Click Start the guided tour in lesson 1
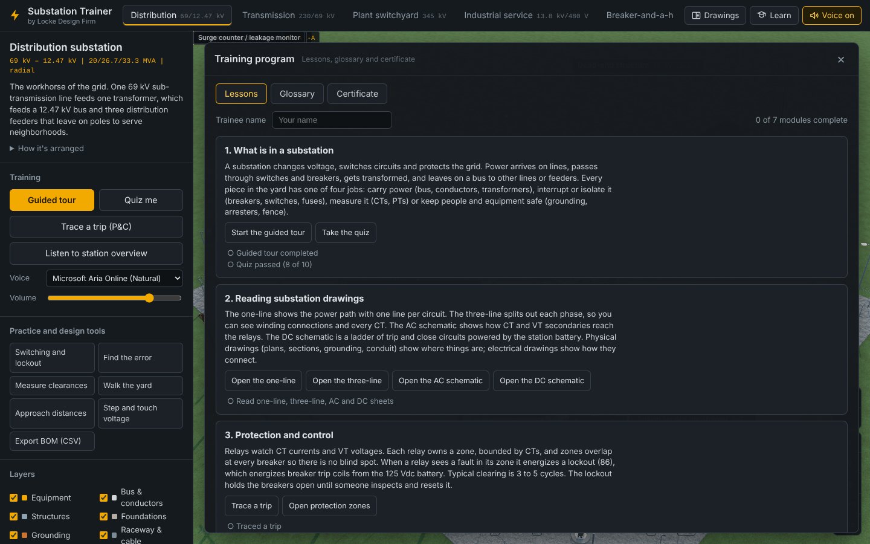 pyautogui.click(x=268, y=233)
